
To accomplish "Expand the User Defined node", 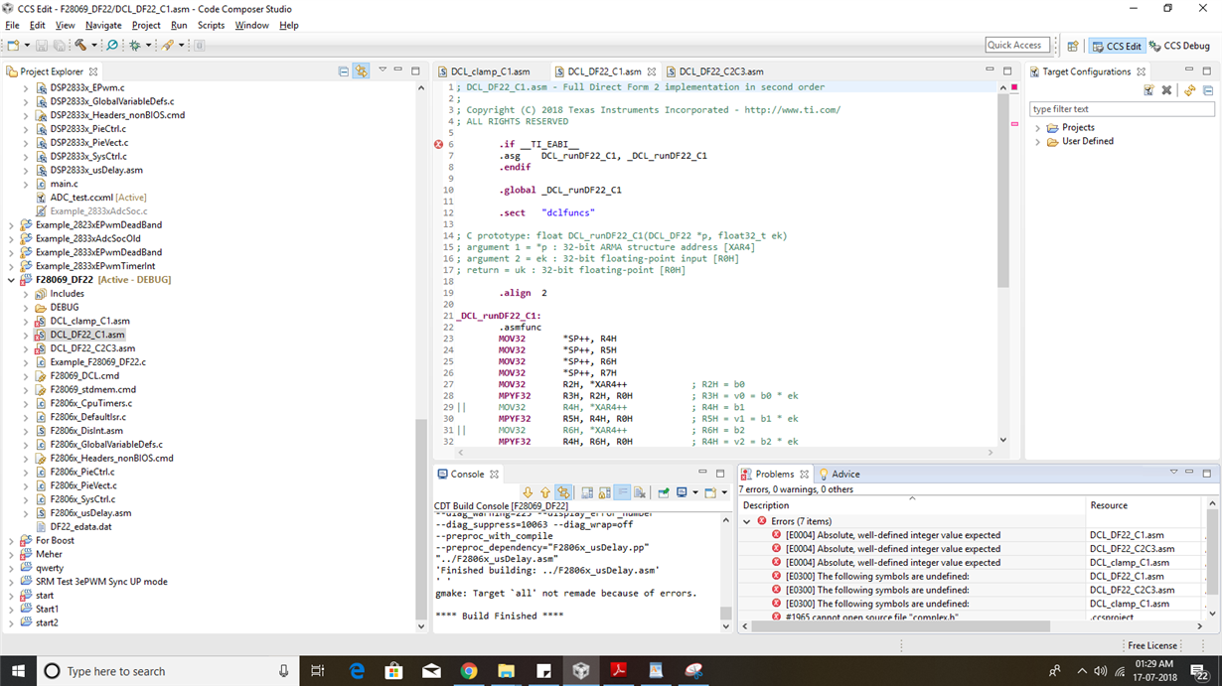I will 1038,141.
